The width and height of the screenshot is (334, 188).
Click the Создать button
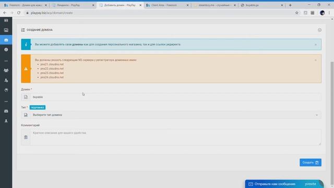coord(311,162)
